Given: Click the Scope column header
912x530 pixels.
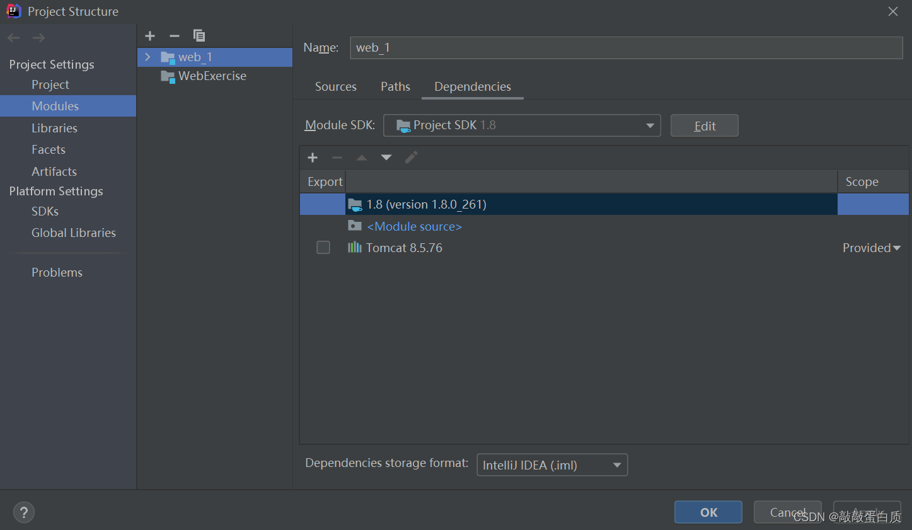Looking at the screenshot, I should (x=873, y=181).
